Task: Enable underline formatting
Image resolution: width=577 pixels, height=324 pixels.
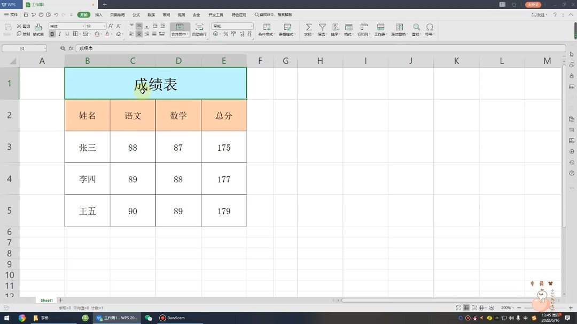Action: pos(67,34)
